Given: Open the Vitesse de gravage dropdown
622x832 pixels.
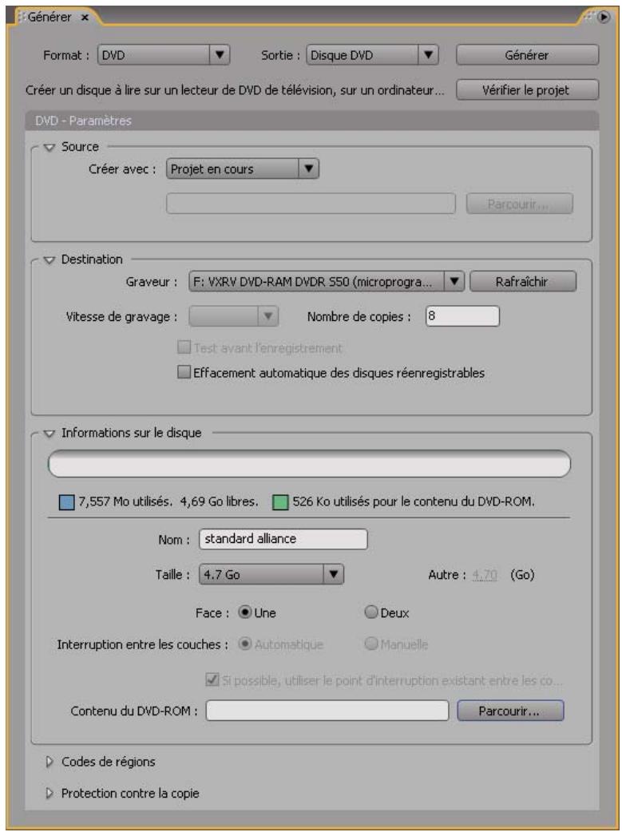Looking at the screenshot, I should click(233, 317).
